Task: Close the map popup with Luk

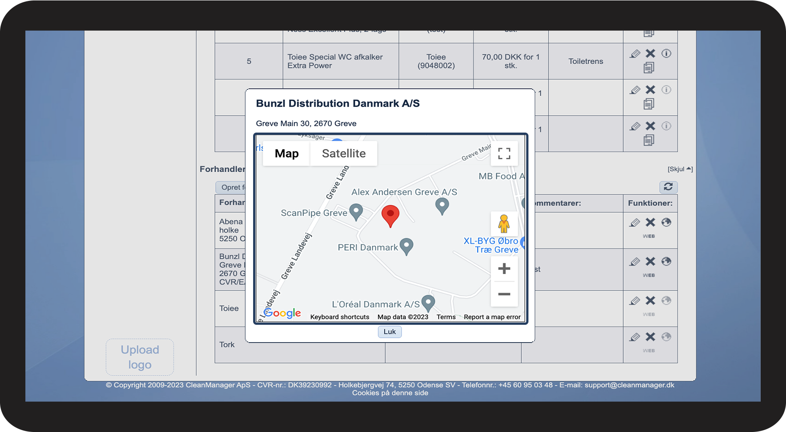Action: [x=390, y=332]
